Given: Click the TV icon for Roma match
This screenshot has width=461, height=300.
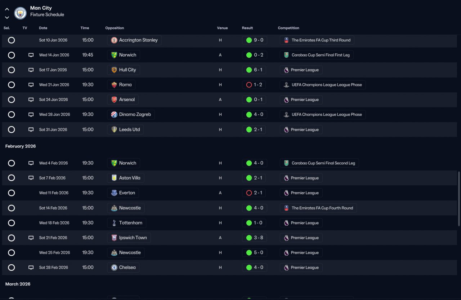Looking at the screenshot, I should tap(31, 85).
